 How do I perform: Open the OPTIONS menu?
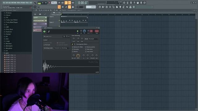[x=23, y=3]
